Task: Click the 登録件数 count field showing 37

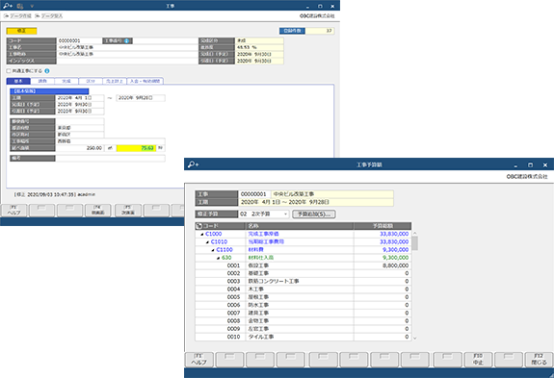Action: point(320,31)
